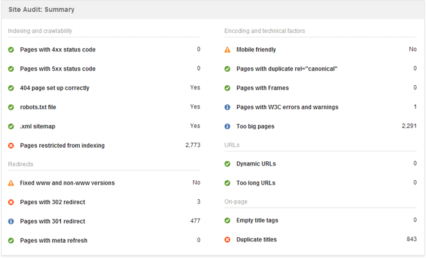
Task: Click the red error icon for Pages restricted from indexing
Action: point(11,146)
